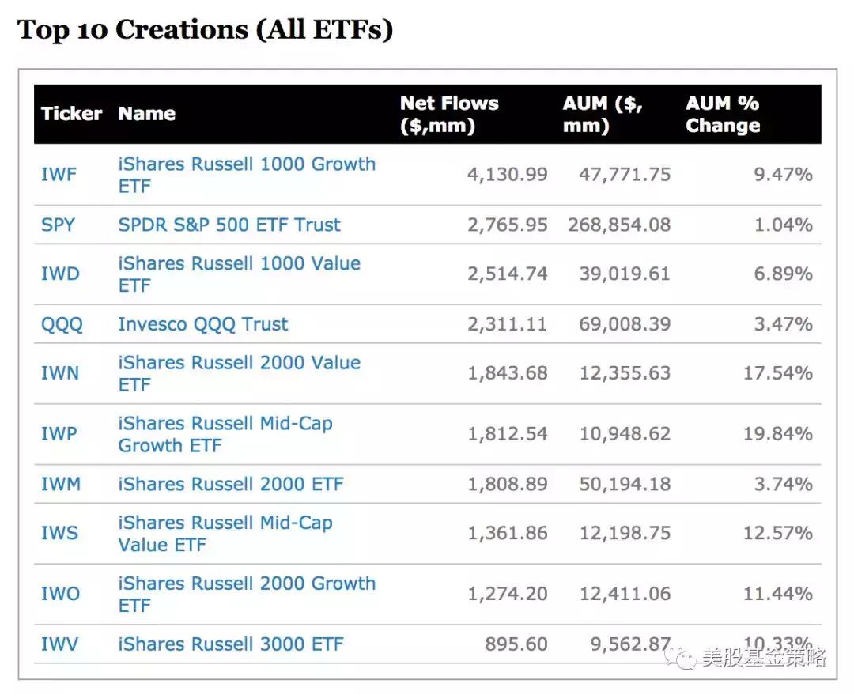Click the IWF ticker link
854x695 pixels.
(x=59, y=175)
